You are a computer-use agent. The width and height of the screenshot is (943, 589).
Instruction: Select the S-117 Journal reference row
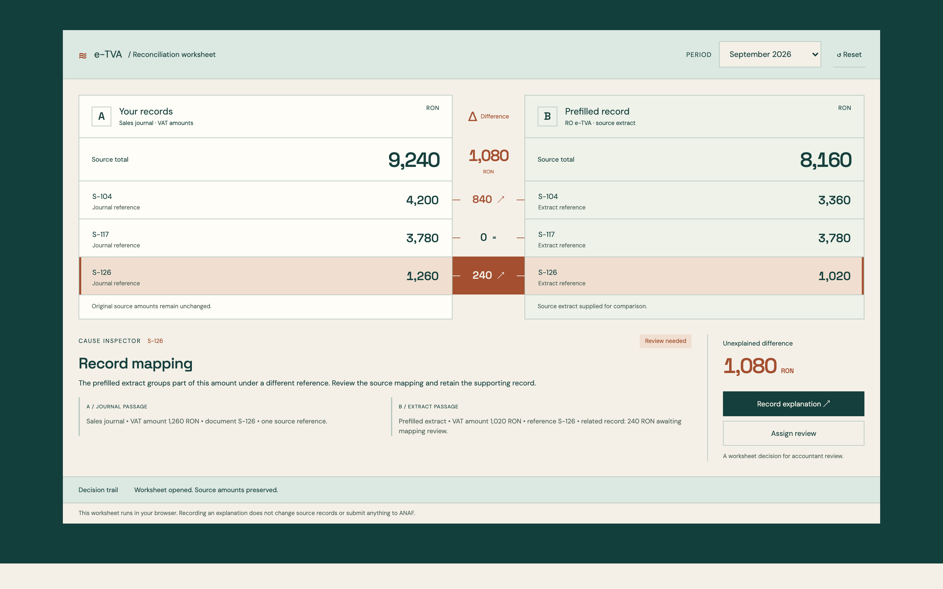tap(265, 238)
